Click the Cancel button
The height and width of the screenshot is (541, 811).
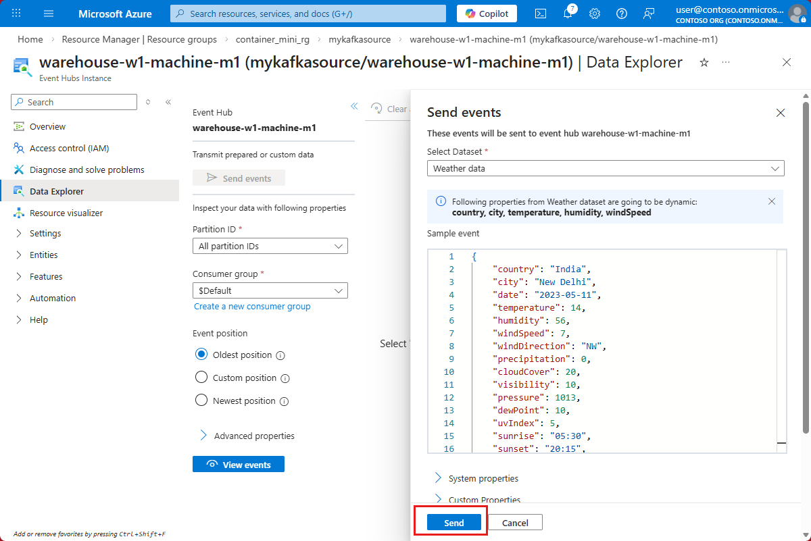(x=515, y=523)
